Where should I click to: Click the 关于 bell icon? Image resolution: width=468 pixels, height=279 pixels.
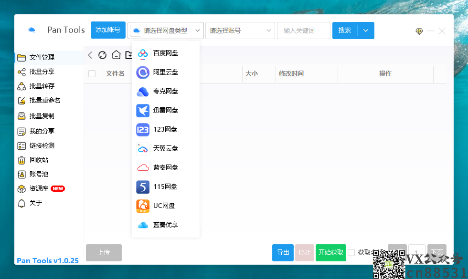[x=21, y=203]
